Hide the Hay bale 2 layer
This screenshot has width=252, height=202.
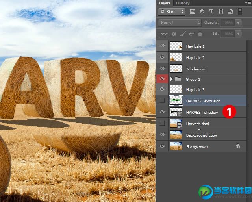pos(162,57)
